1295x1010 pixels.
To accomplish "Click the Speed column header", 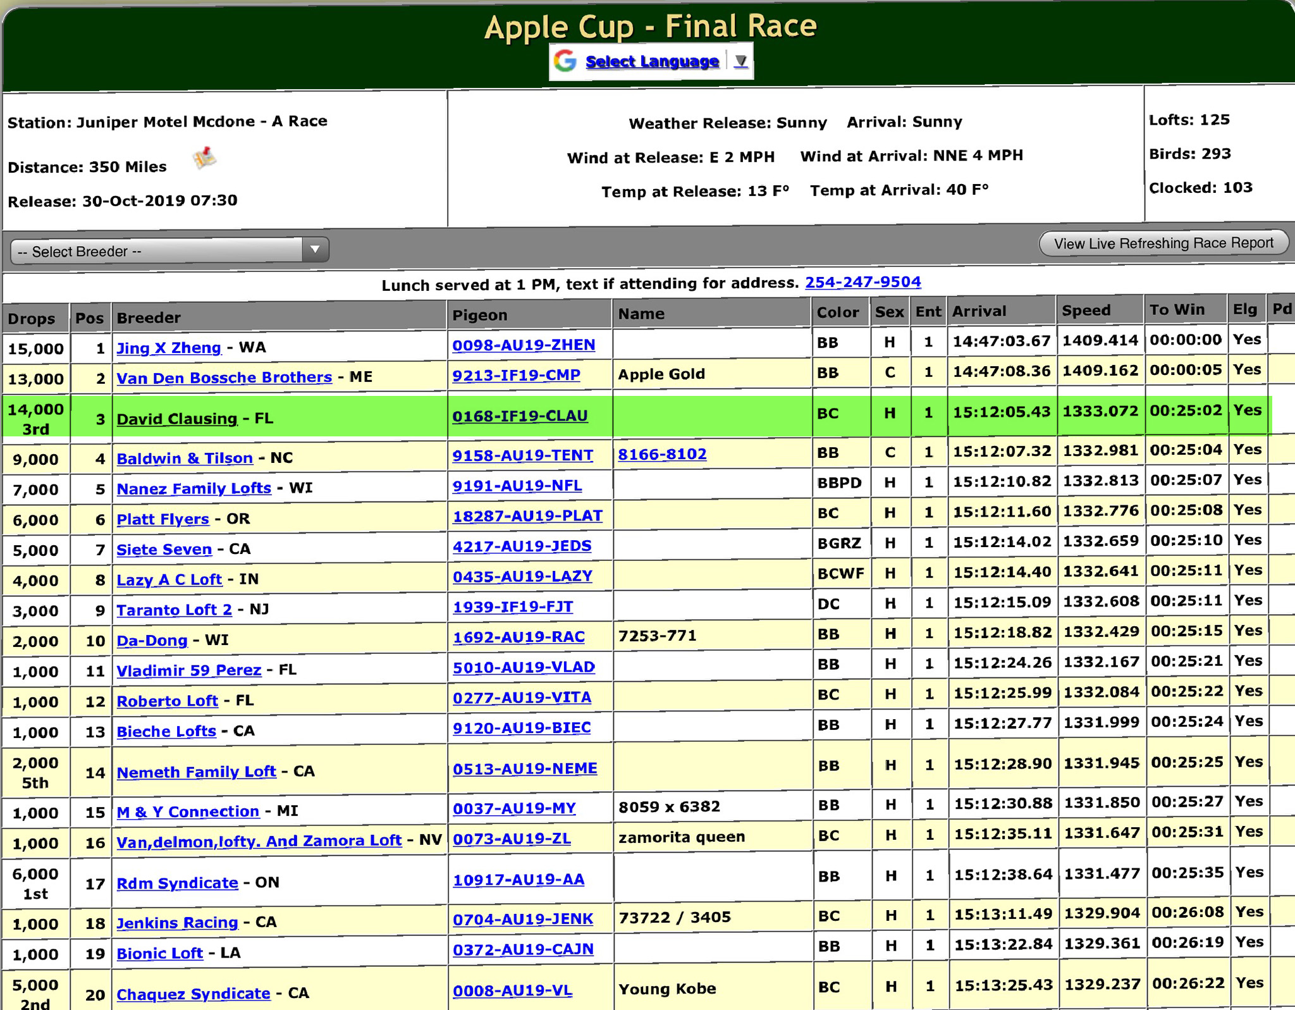I will 1086,311.
